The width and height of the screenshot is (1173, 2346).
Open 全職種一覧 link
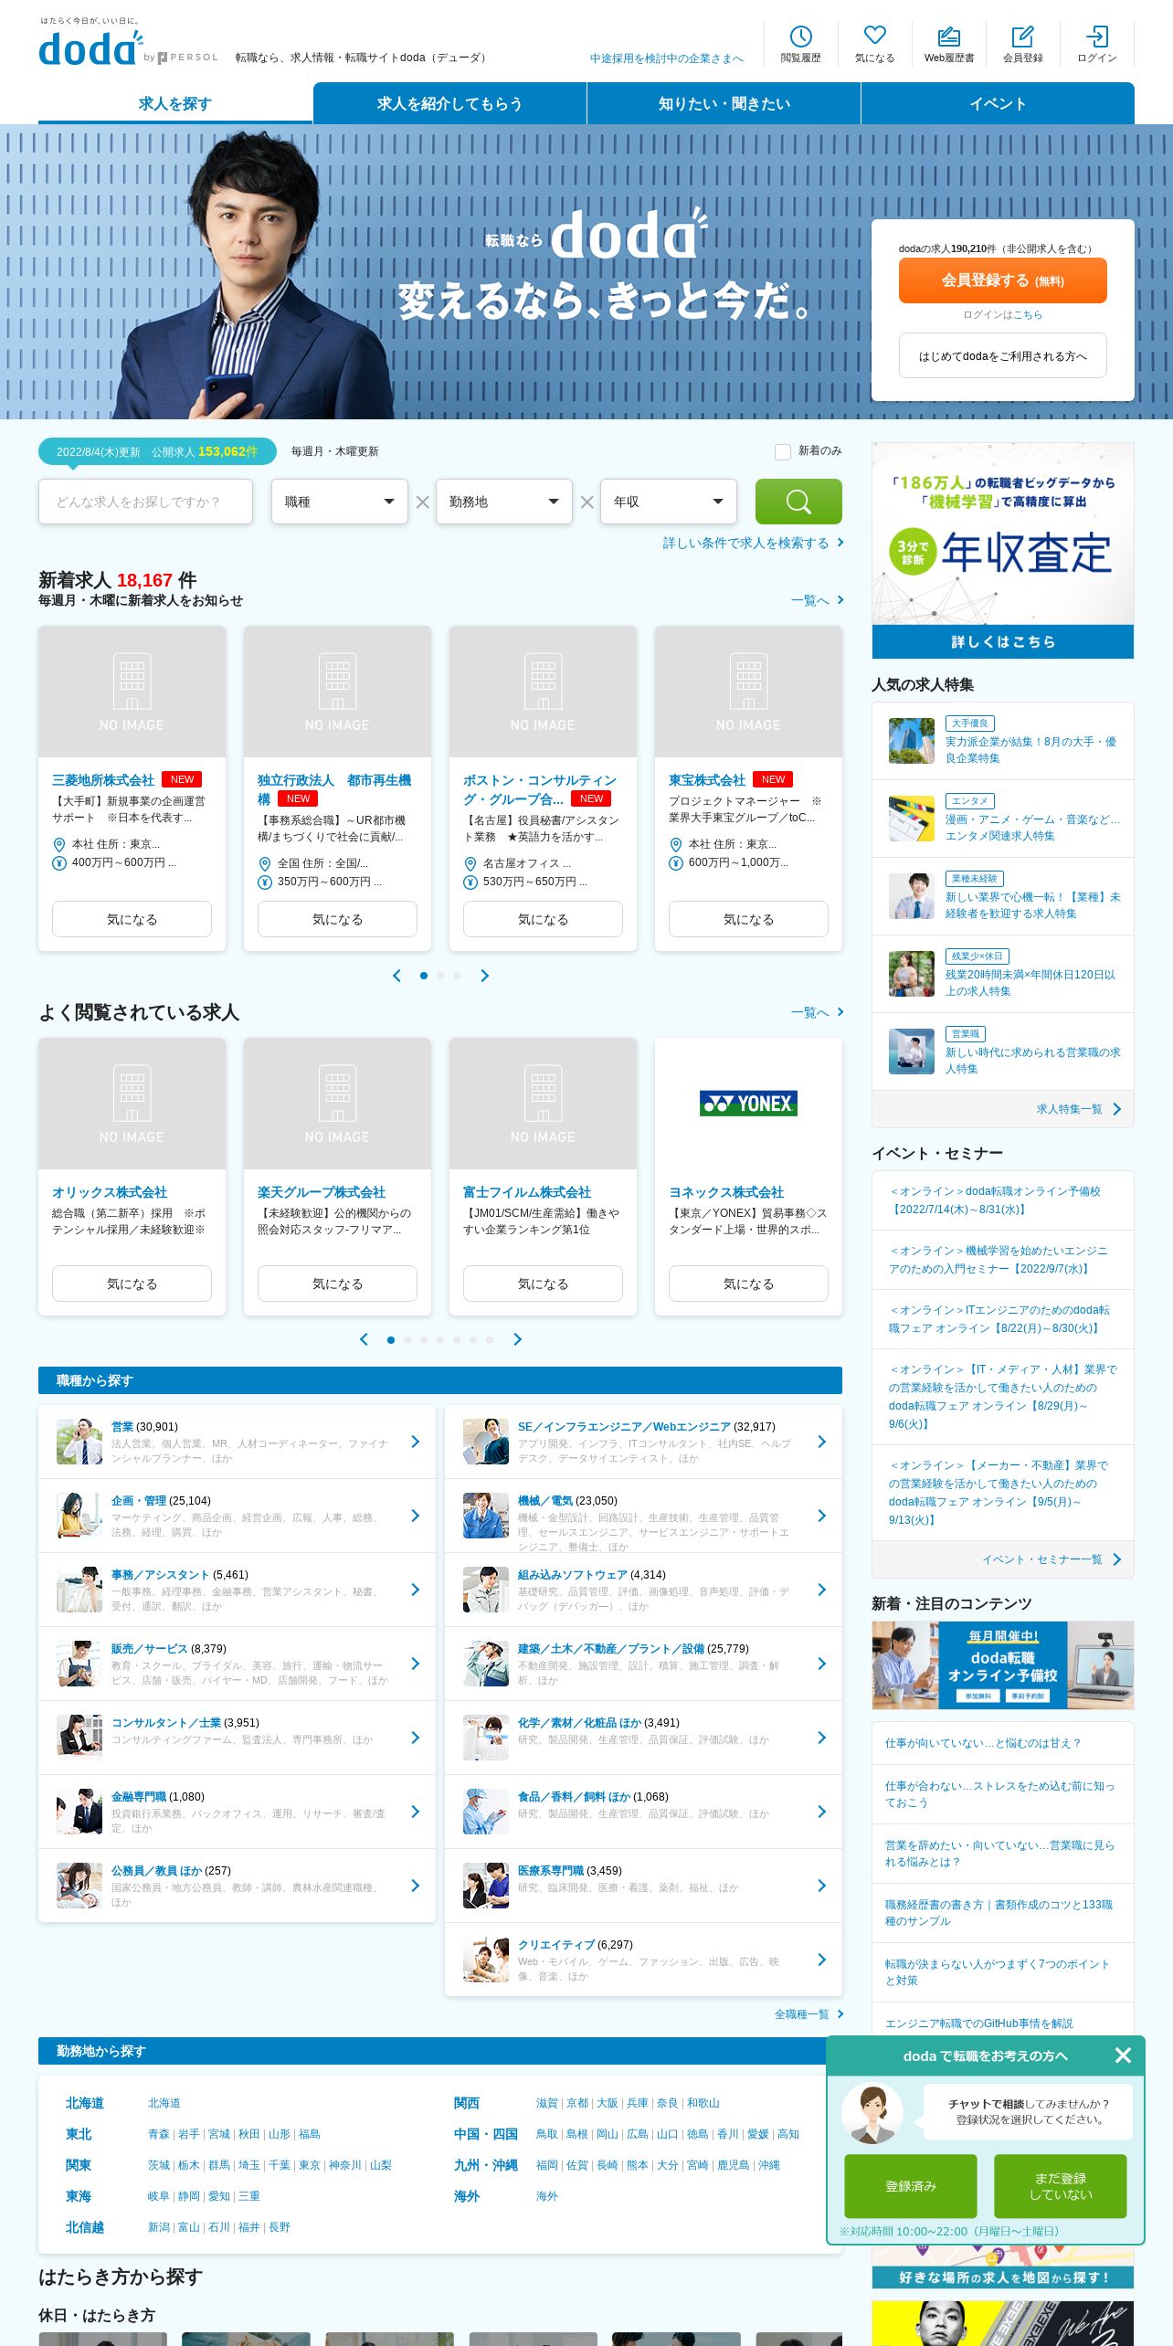pyautogui.click(x=808, y=2014)
